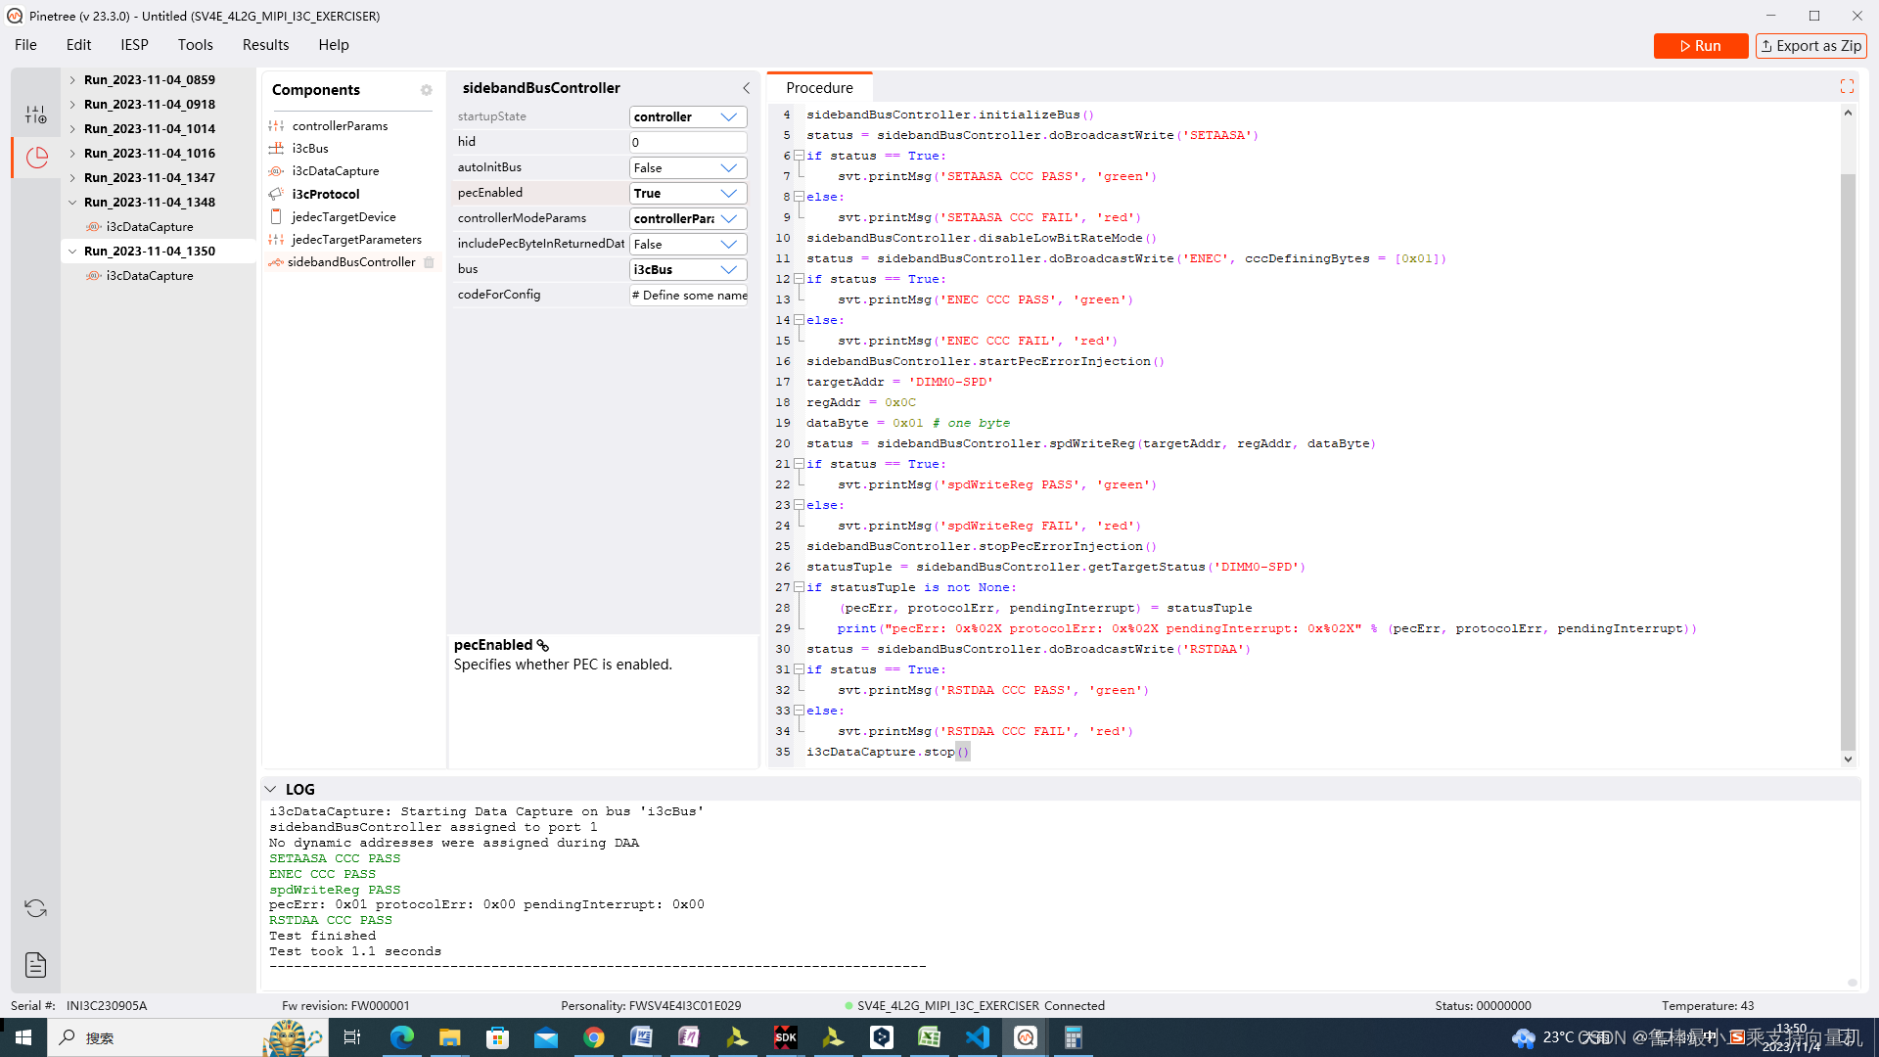The width and height of the screenshot is (1879, 1057).
Task: Delete sidebandBusController via trash icon
Action: pyautogui.click(x=429, y=262)
